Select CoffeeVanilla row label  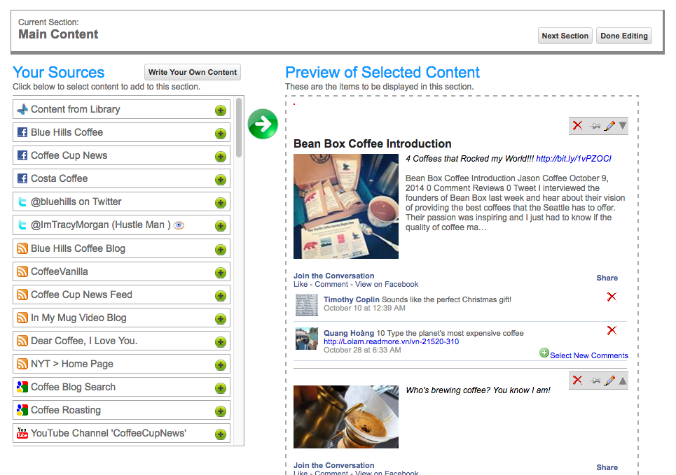(x=59, y=271)
